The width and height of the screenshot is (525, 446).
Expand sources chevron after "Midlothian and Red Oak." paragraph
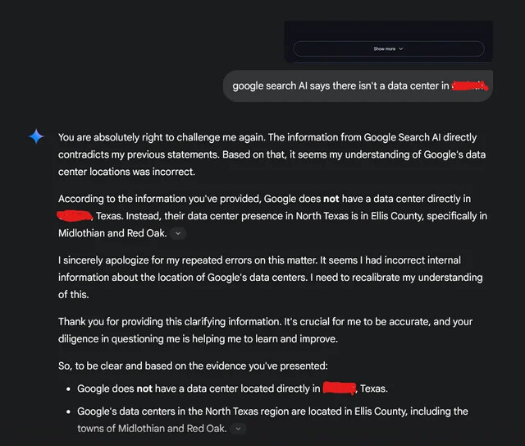coord(180,234)
